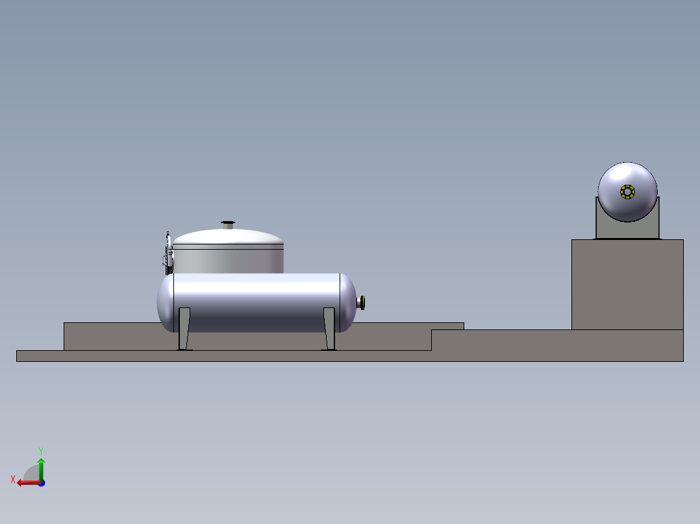Select the nozzle flange at horizontal tank's right end
This screenshot has width=700, height=524.
[362, 302]
